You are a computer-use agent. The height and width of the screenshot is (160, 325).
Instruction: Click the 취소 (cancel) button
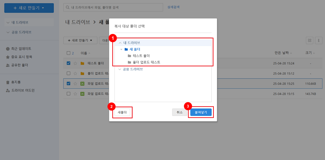point(179,112)
